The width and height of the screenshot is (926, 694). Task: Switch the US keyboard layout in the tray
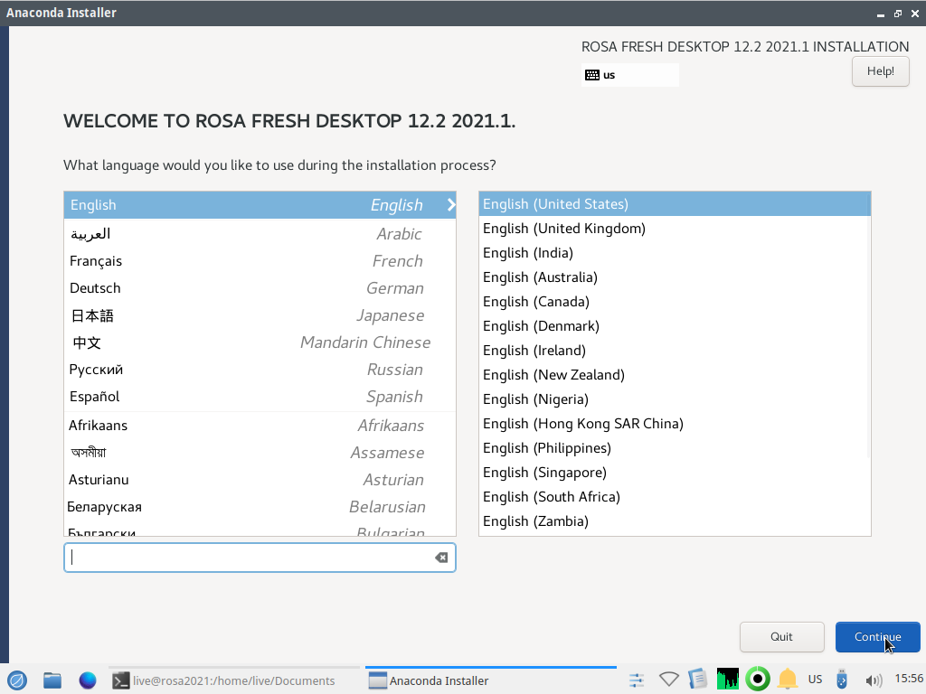coord(815,680)
